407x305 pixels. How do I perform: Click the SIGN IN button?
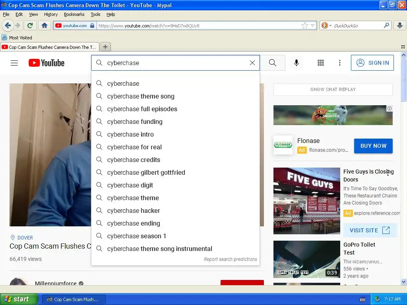pos(372,63)
